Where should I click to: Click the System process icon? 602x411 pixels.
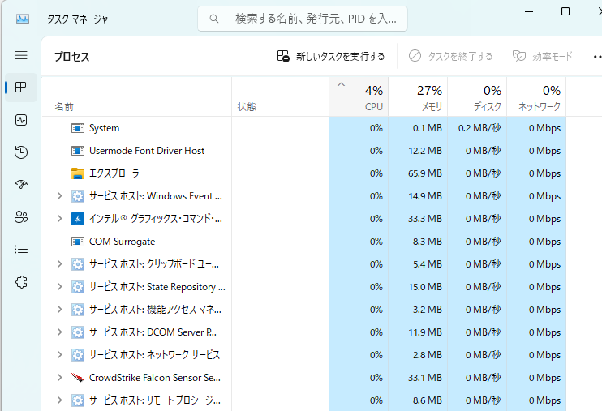coord(78,128)
